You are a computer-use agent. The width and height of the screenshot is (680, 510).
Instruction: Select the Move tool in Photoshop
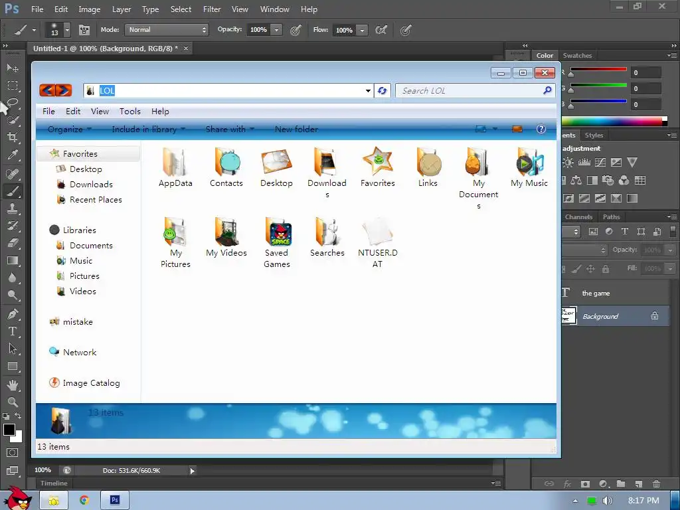tap(13, 68)
